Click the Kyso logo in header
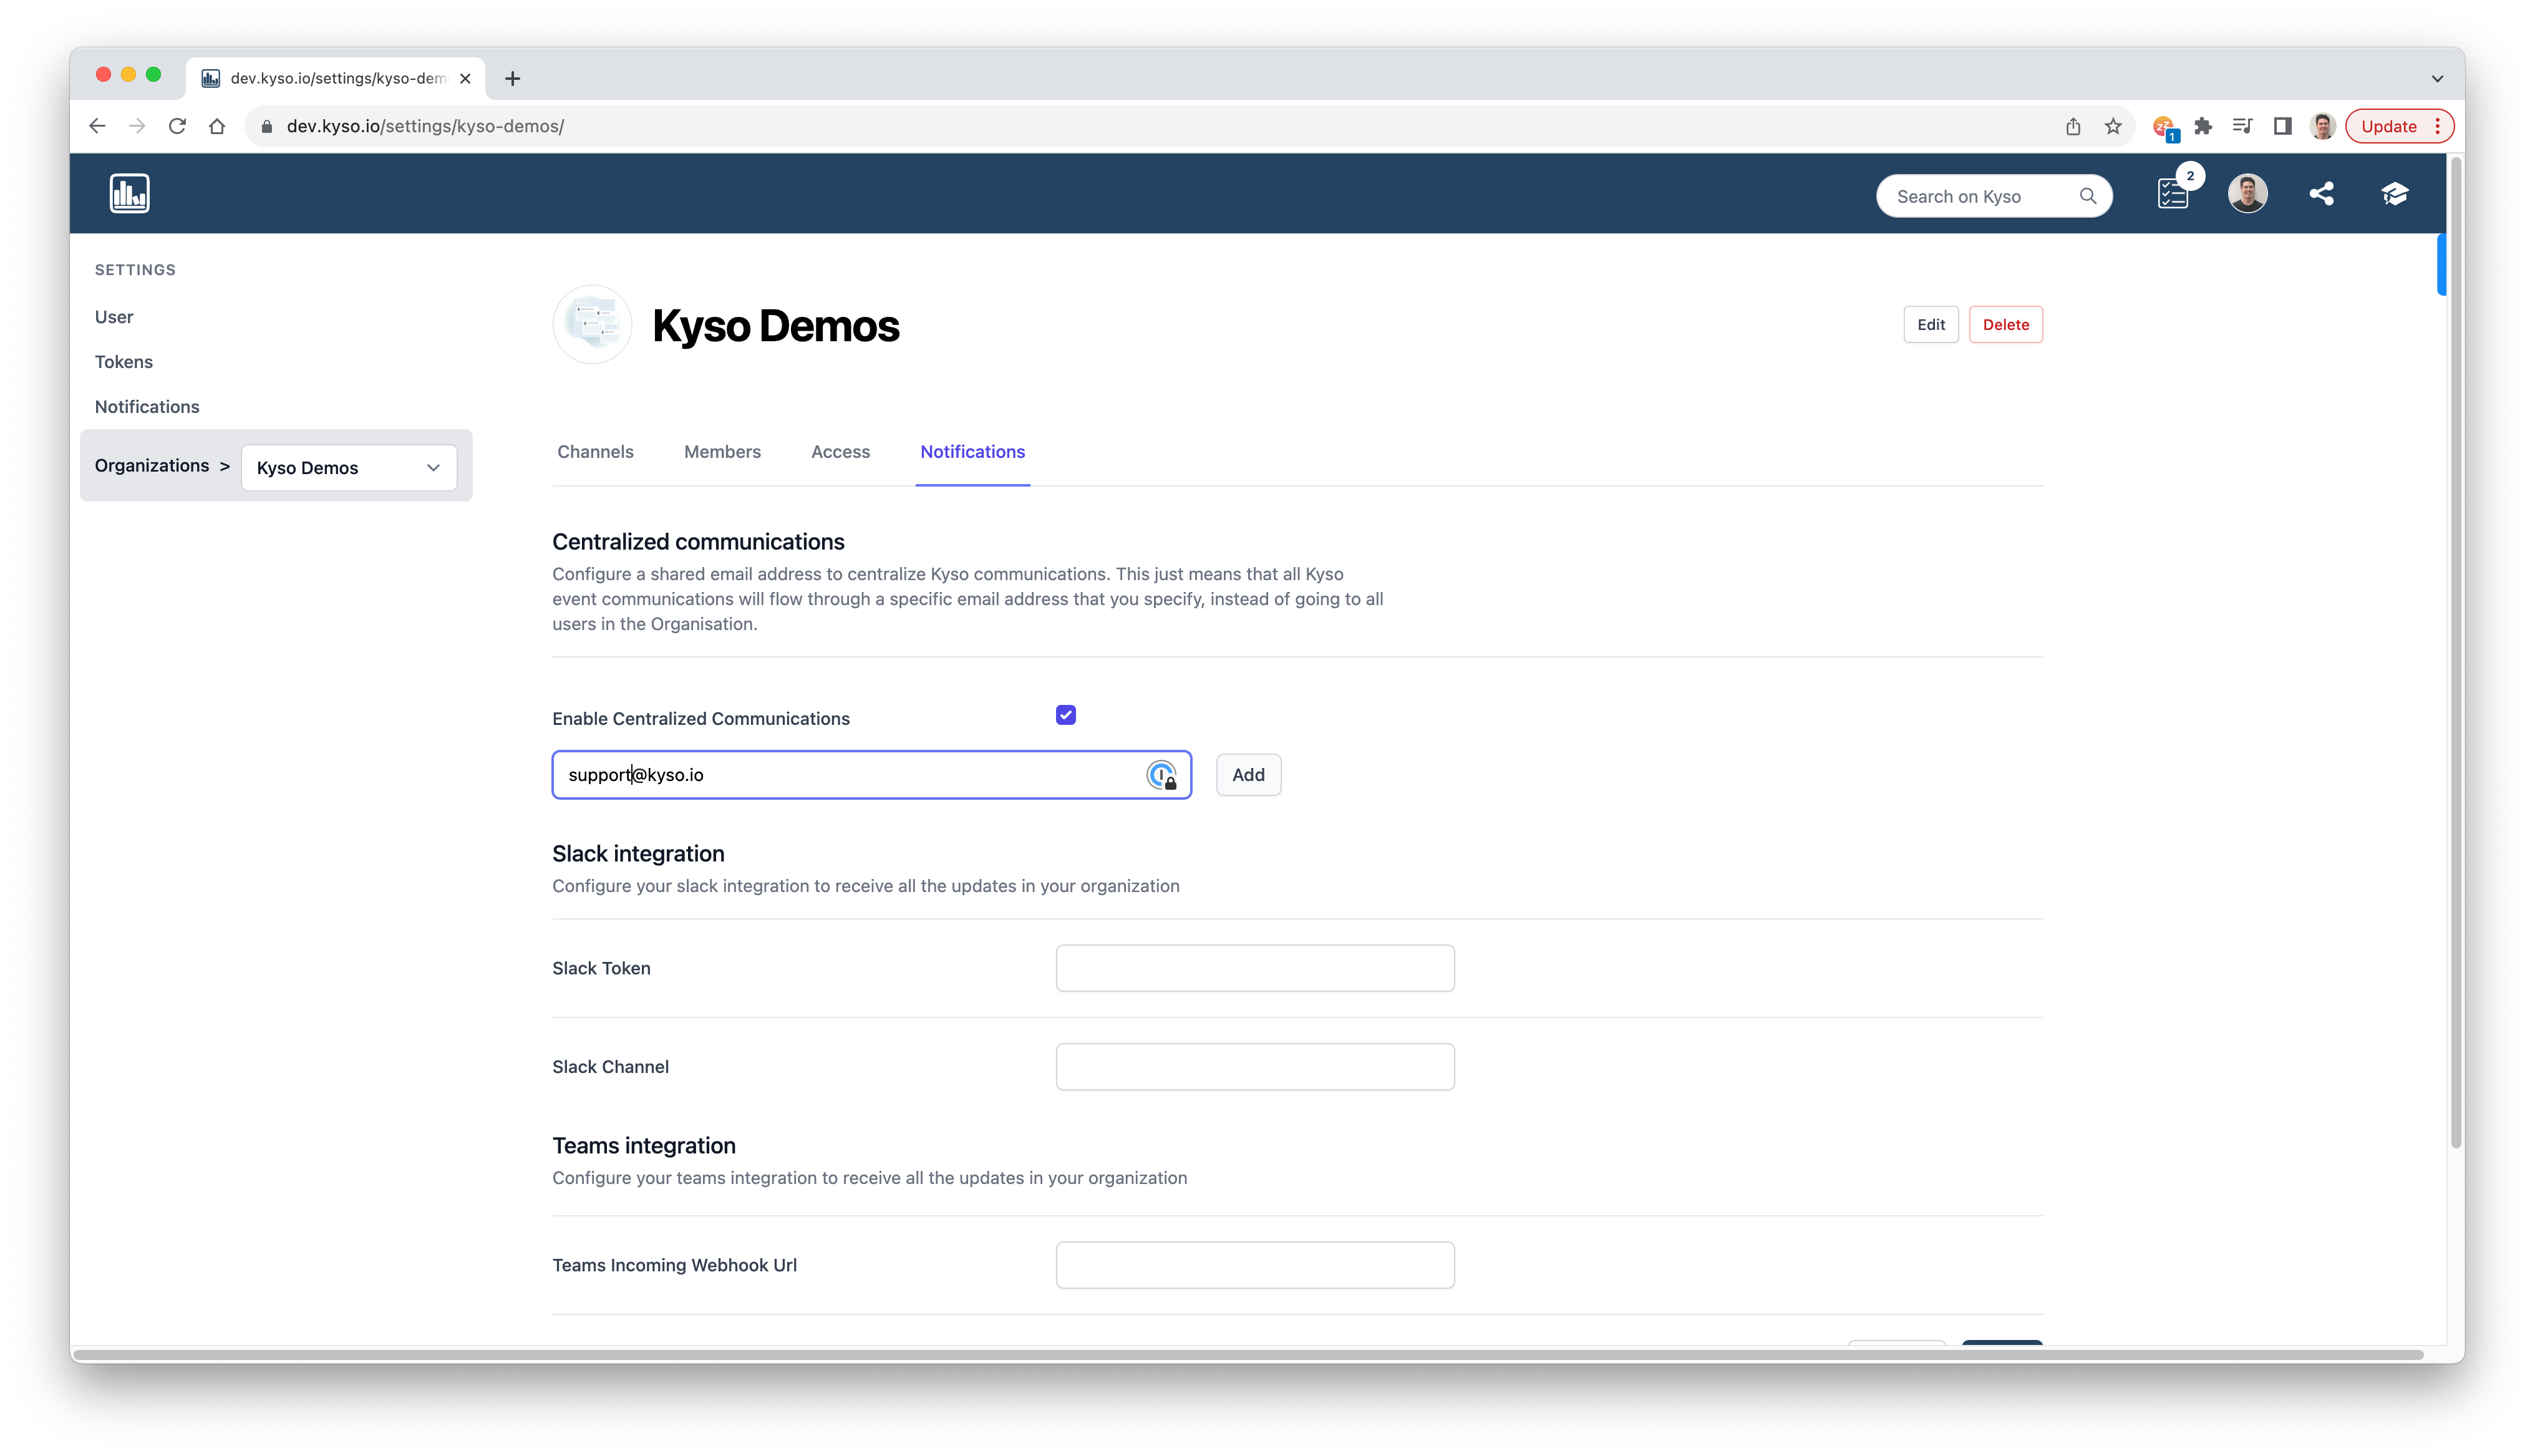 click(130, 193)
